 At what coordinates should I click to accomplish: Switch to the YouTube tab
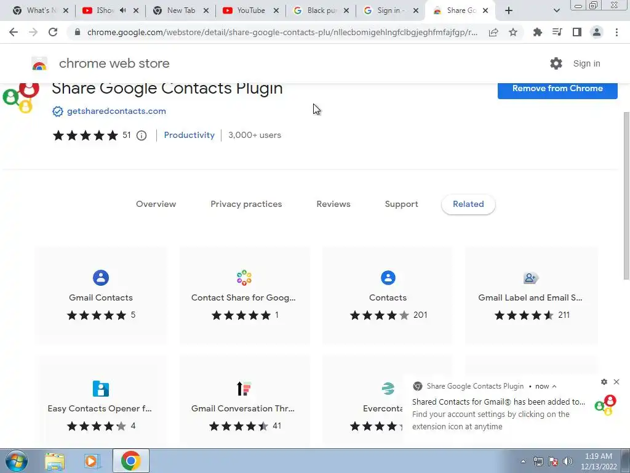coord(251,10)
